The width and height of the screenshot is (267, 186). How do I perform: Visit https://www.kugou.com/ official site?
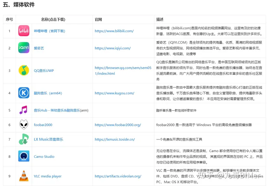point(115,93)
